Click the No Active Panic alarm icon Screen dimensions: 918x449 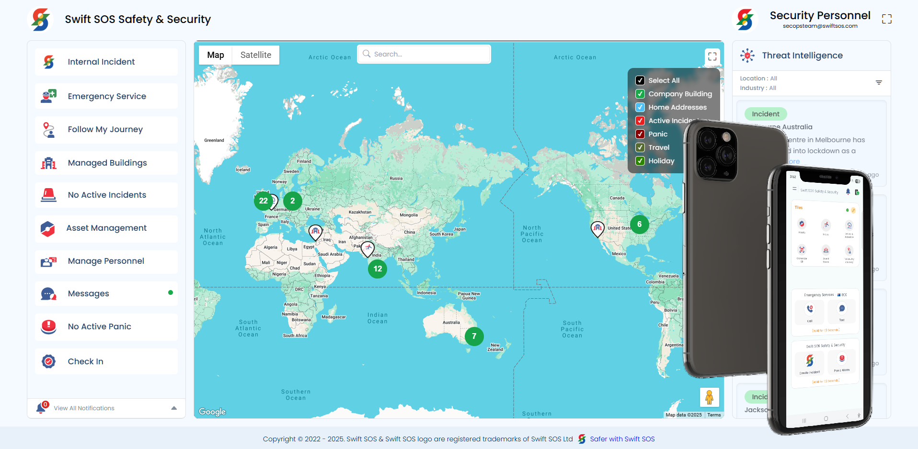click(49, 327)
